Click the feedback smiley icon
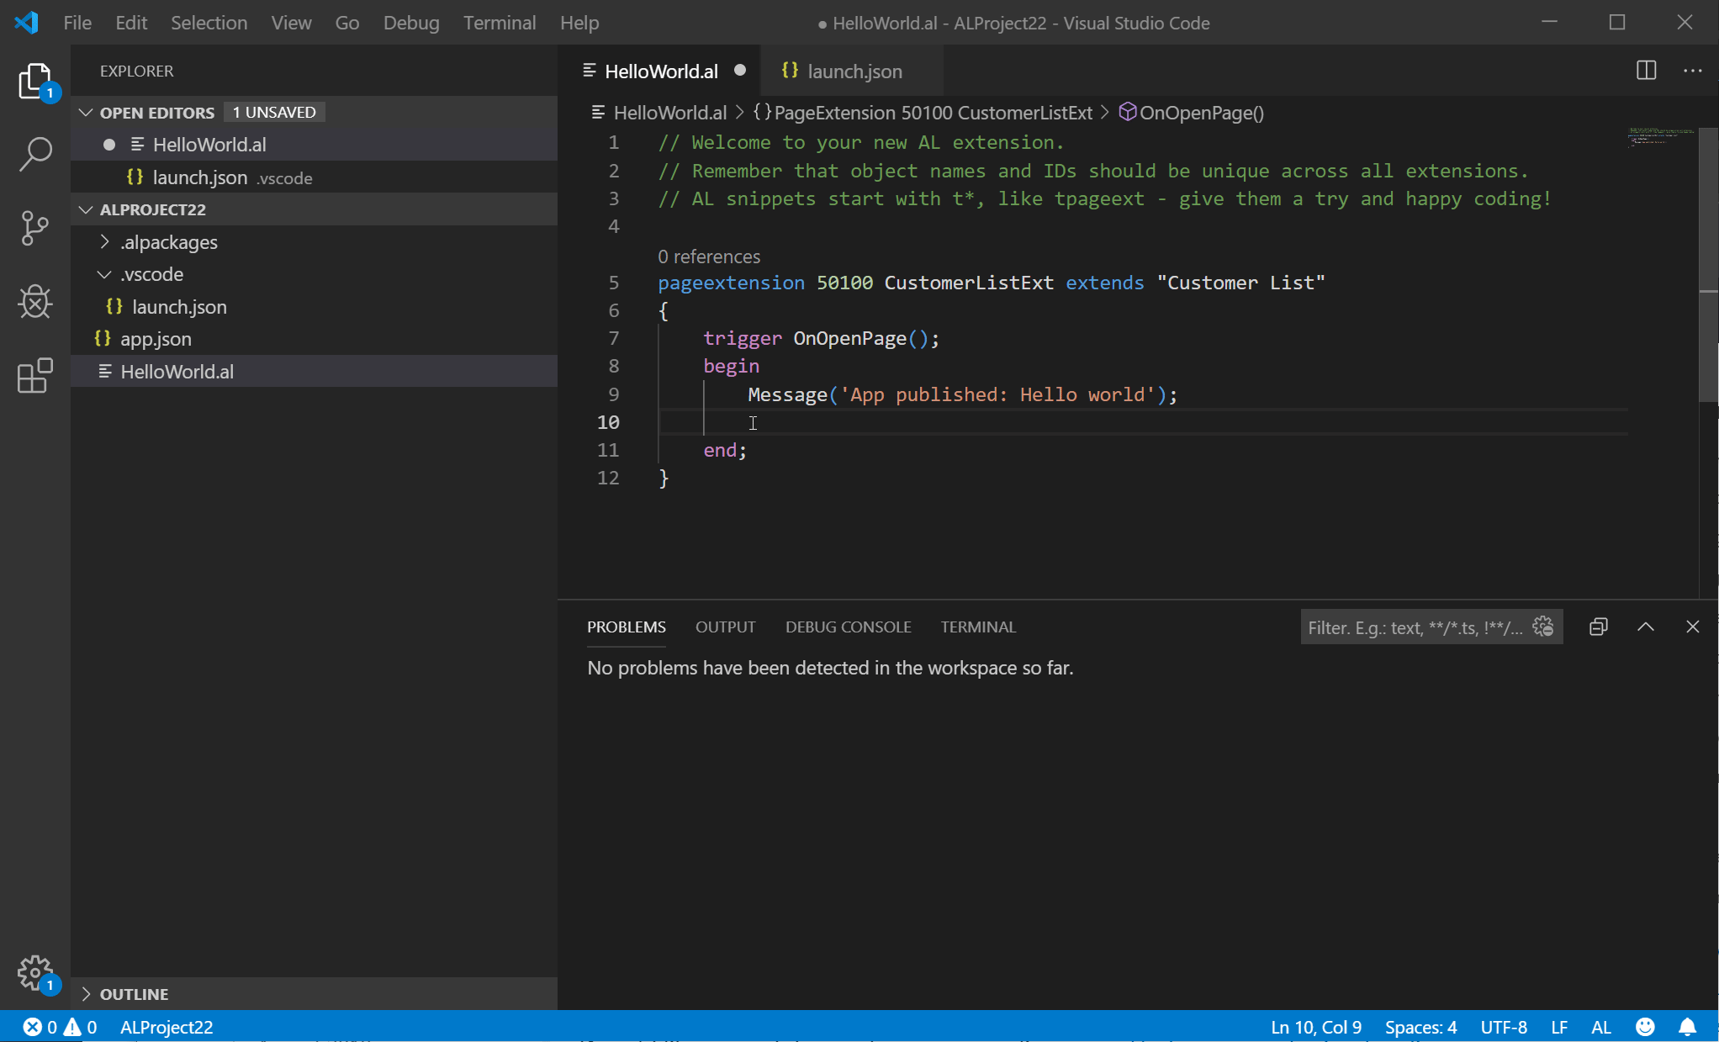This screenshot has height=1042, width=1719. 1645,1026
